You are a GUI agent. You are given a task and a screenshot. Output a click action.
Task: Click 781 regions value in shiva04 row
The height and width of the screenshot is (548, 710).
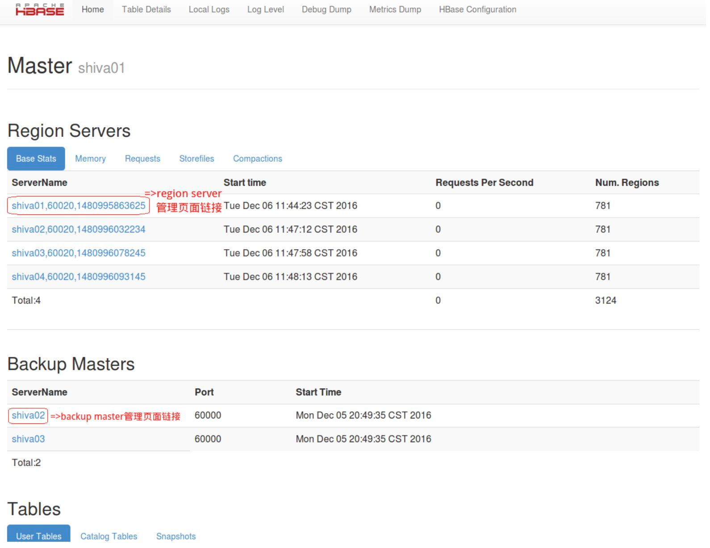pos(603,276)
